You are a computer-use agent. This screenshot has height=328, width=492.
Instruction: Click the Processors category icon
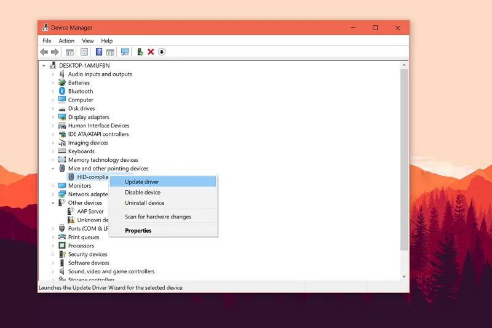pyautogui.click(x=62, y=246)
